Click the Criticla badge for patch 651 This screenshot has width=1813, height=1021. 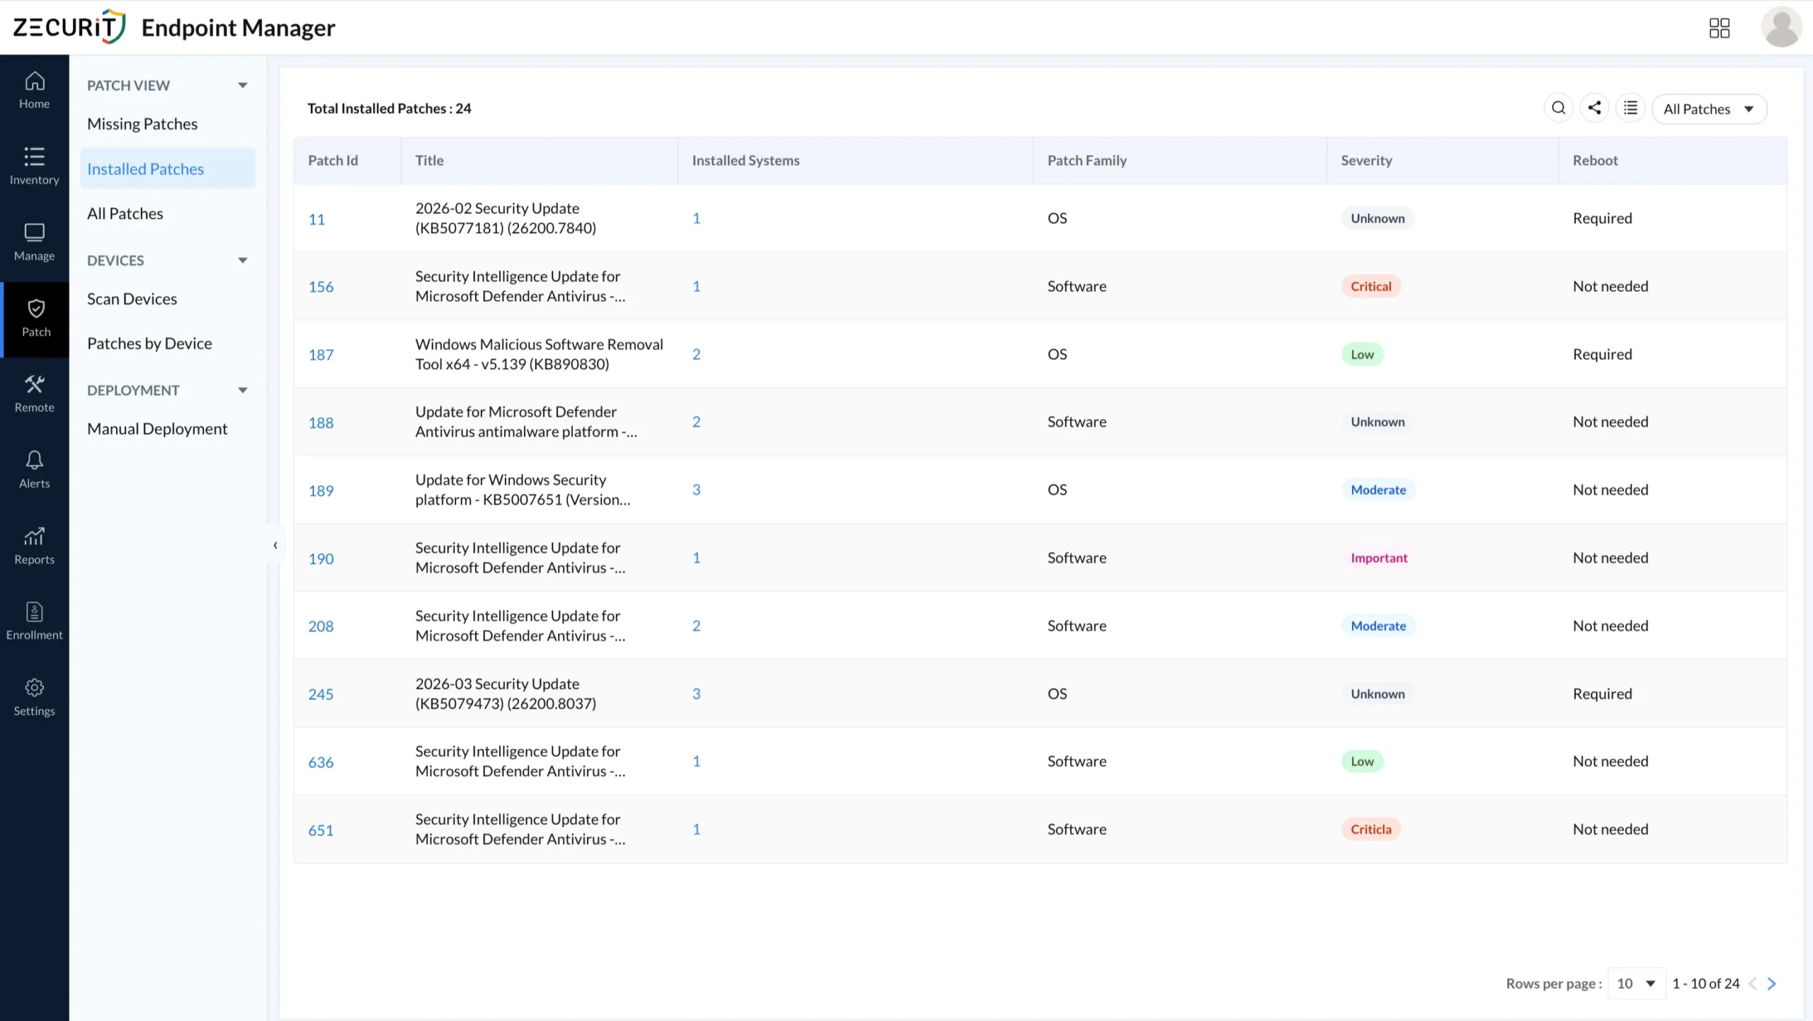[1370, 829]
